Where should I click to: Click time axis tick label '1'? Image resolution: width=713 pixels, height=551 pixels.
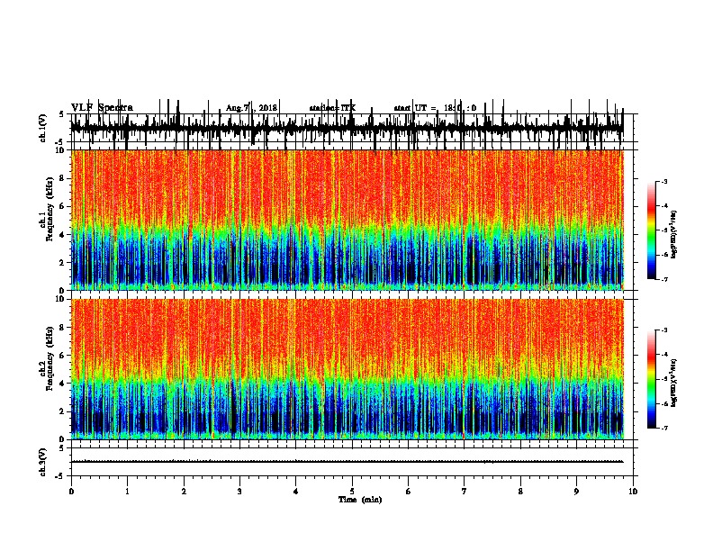127,492
